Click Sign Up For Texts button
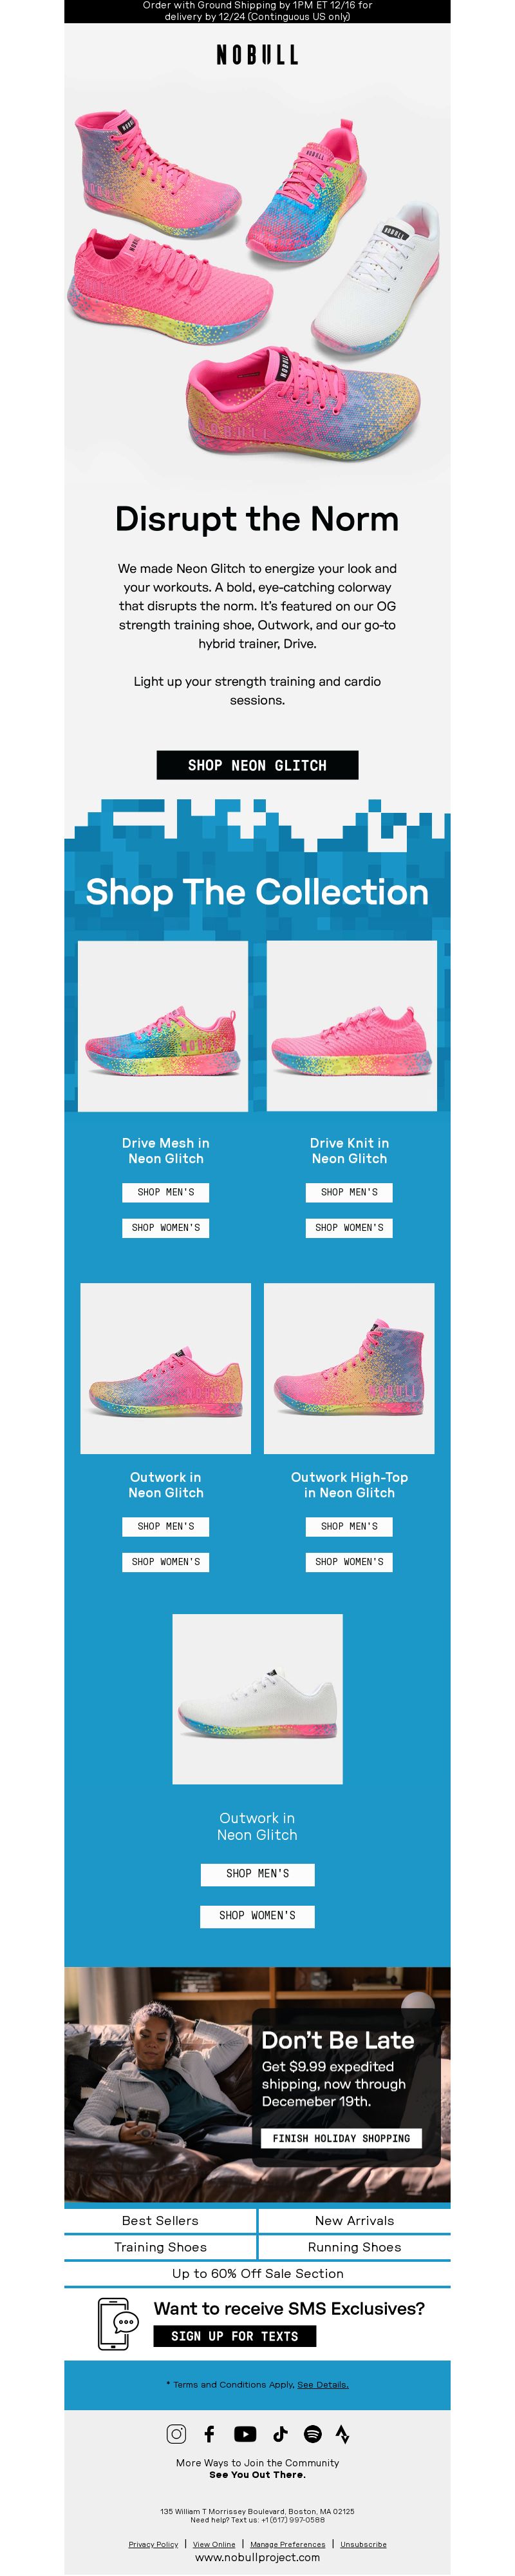This screenshot has height=2576, width=515. coord(234,2336)
